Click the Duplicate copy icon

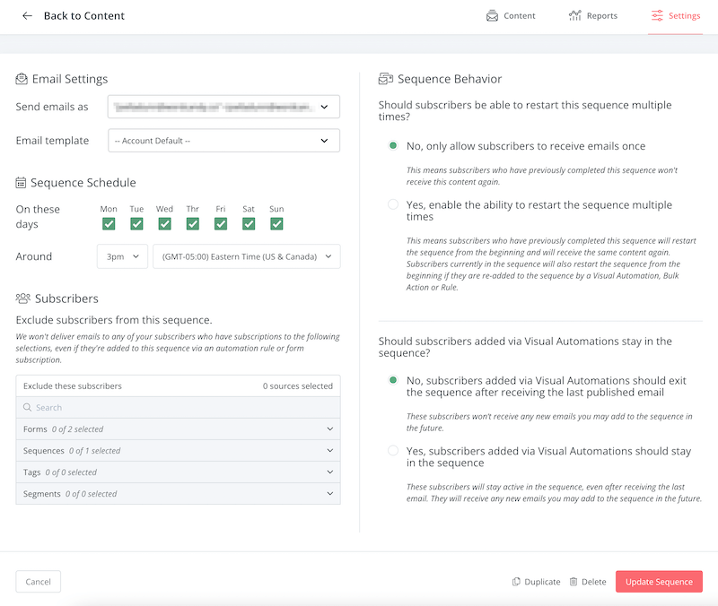pos(516,582)
